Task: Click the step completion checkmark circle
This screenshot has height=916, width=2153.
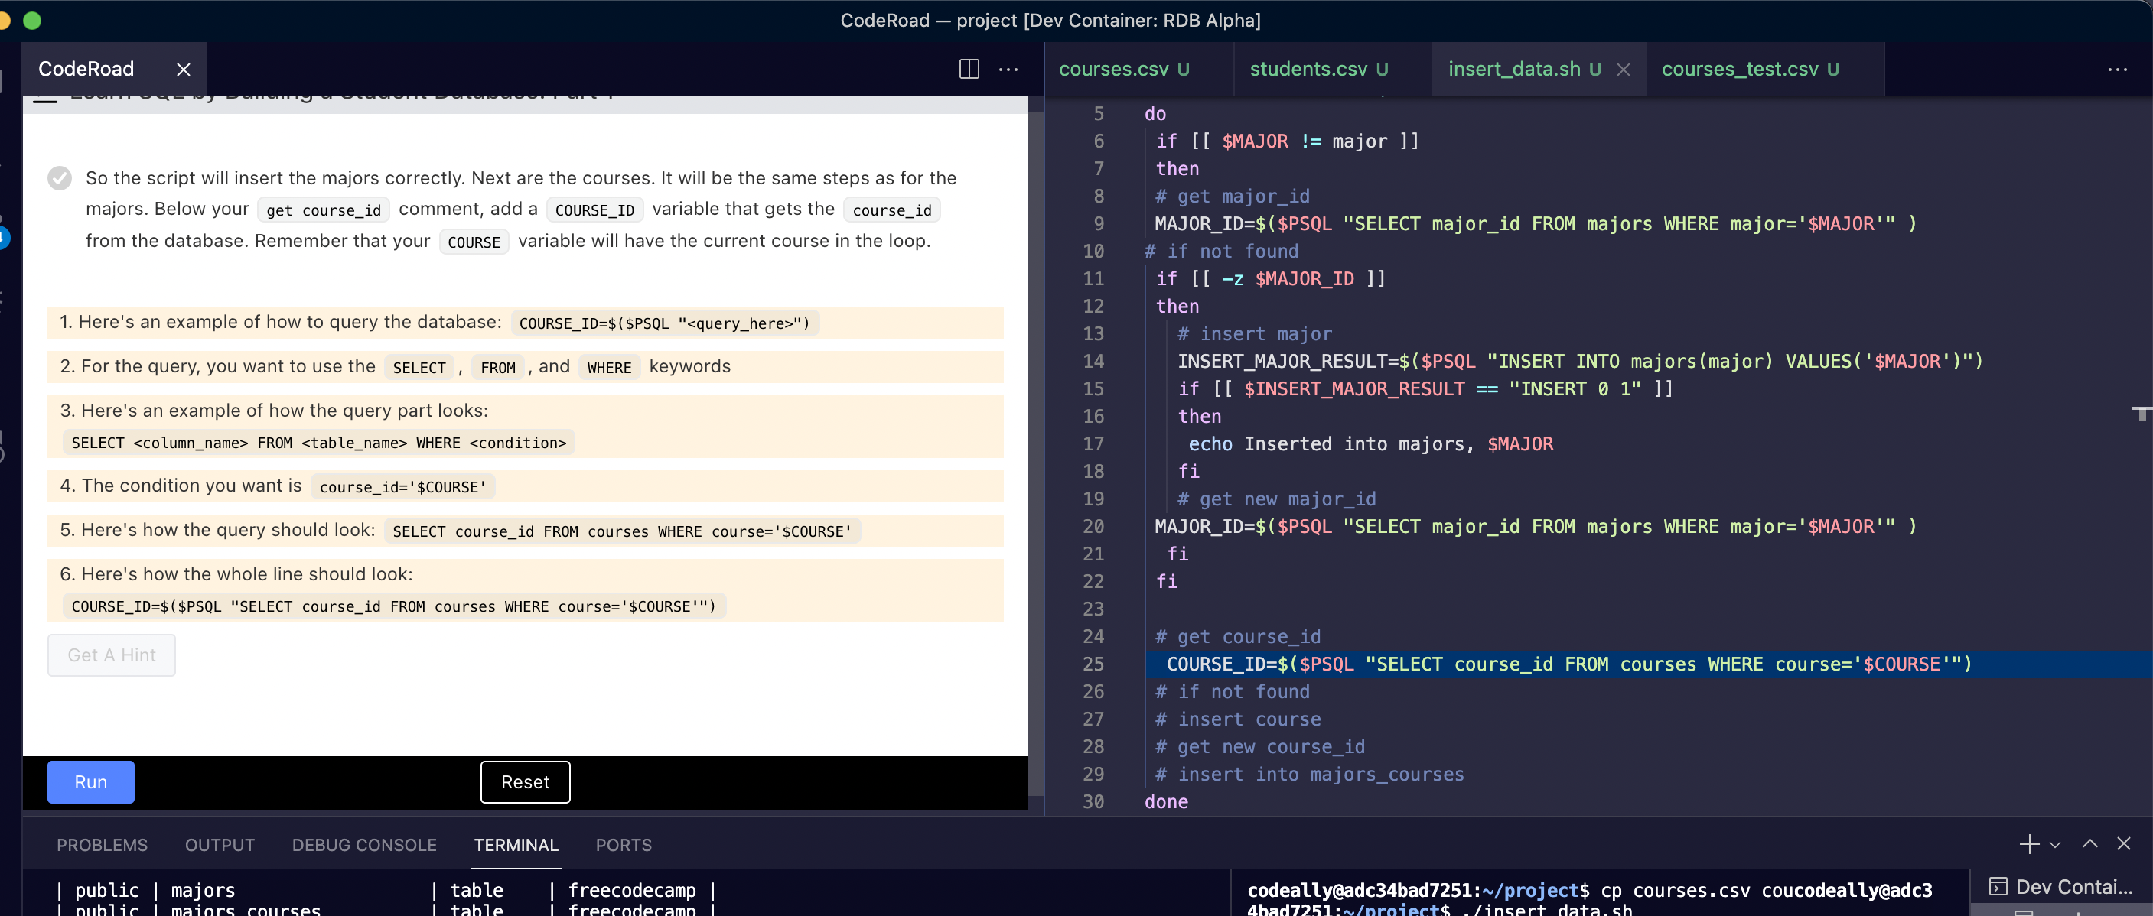Action: (60, 178)
